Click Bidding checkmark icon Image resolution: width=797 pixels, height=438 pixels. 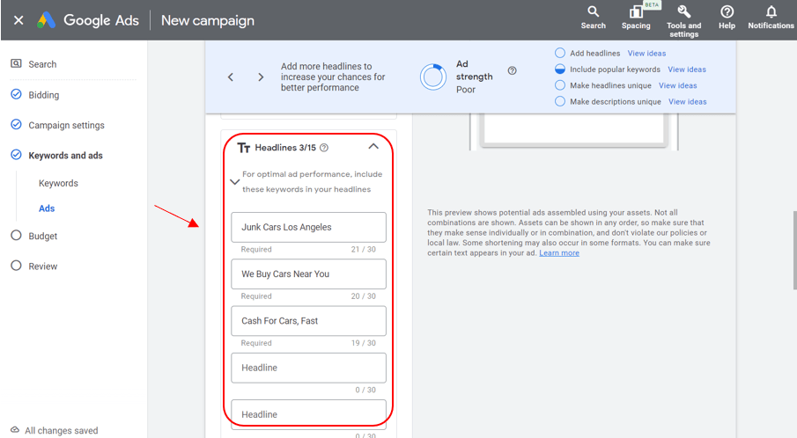[x=16, y=94]
